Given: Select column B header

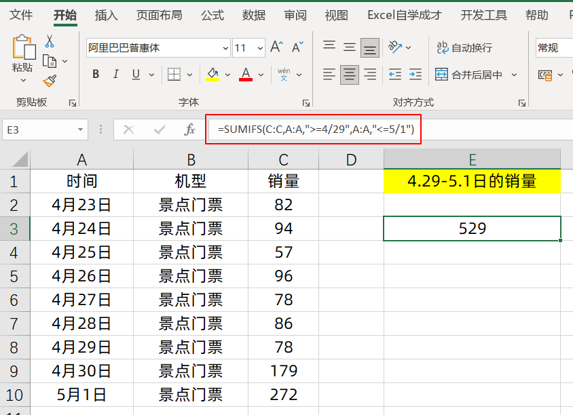Looking at the screenshot, I should [191, 159].
